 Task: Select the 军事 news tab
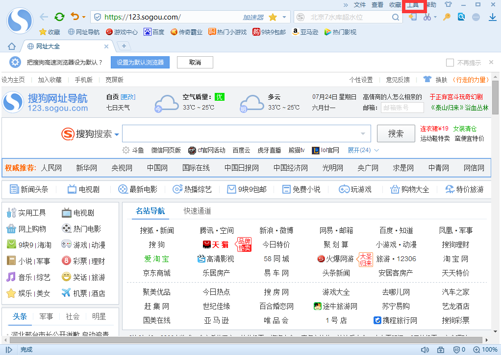(47, 316)
